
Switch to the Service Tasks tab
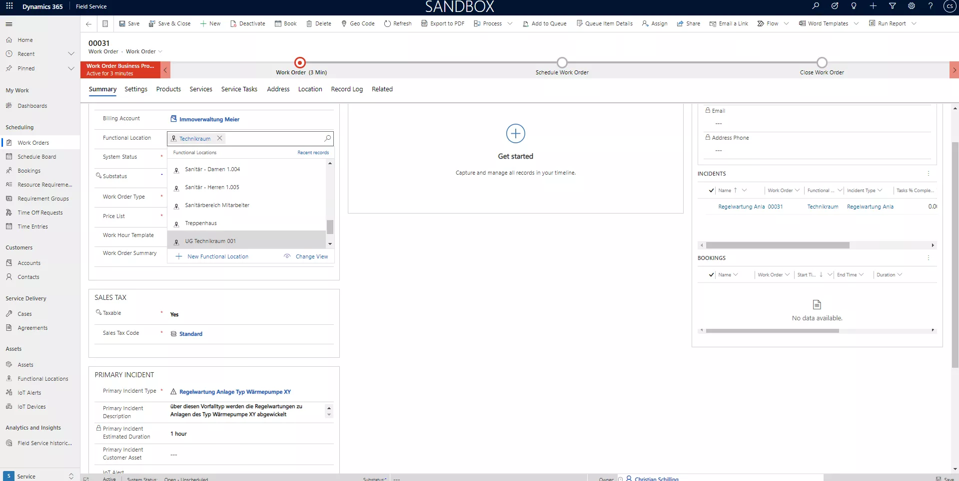coord(239,89)
